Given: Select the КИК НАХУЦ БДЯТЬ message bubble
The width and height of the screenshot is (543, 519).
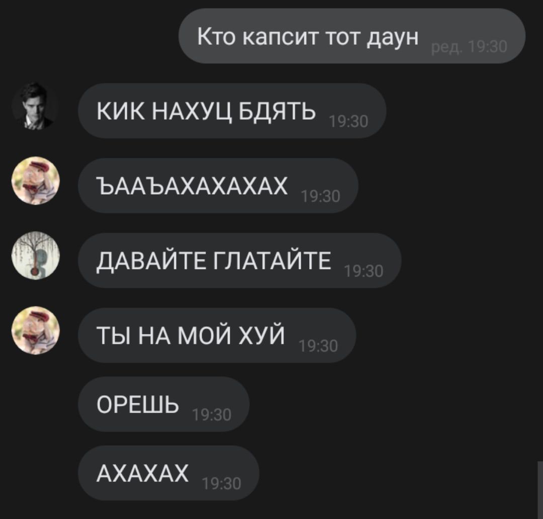Looking at the screenshot, I should (232, 111).
